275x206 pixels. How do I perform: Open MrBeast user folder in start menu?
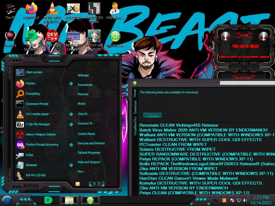83,75
